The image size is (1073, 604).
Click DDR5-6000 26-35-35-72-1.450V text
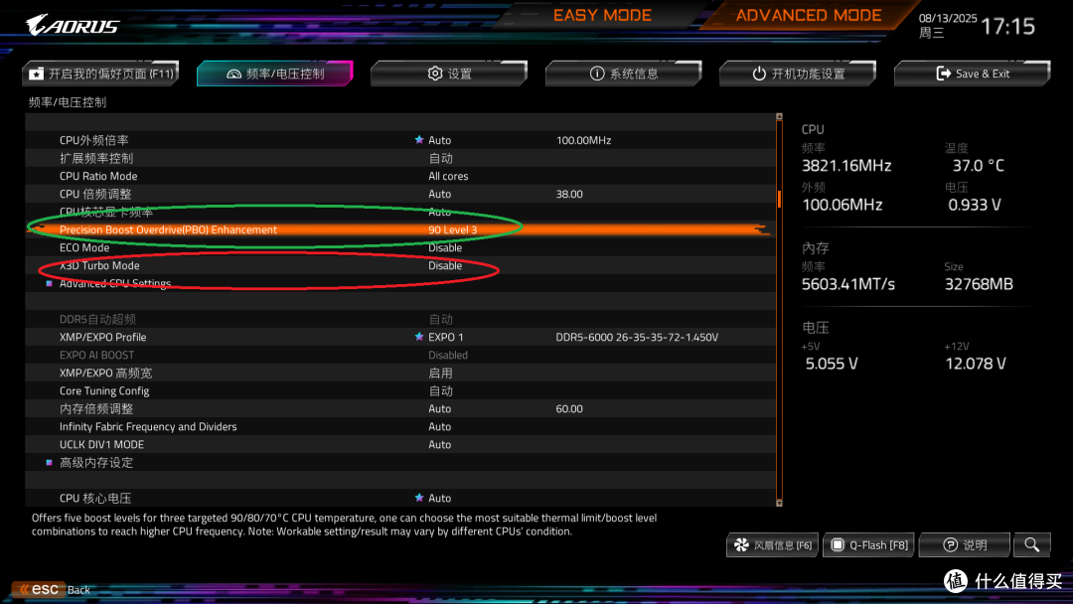[637, 337]
